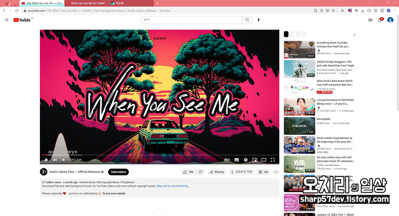399x216 pixels.
Task: Click the picture-in-picture icon in the address bar
Action: (x=315, y=11)
